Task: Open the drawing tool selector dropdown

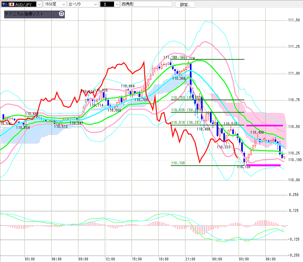Action: (110, 4)
